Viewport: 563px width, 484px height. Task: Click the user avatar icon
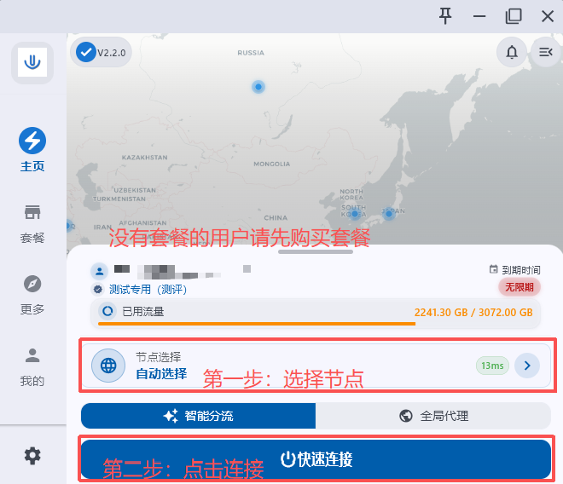click(x=100, y=272)
